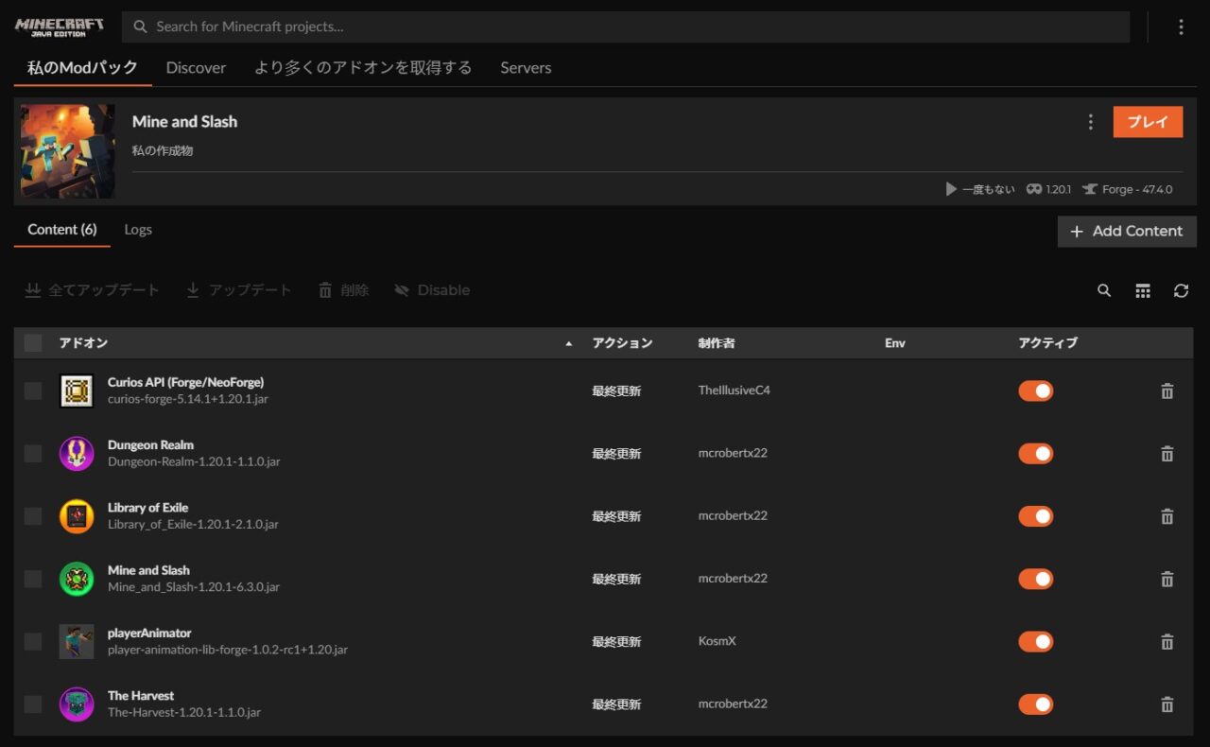
Task: Disable the Curios API active toggle
Action: [x=1036, y=391]
